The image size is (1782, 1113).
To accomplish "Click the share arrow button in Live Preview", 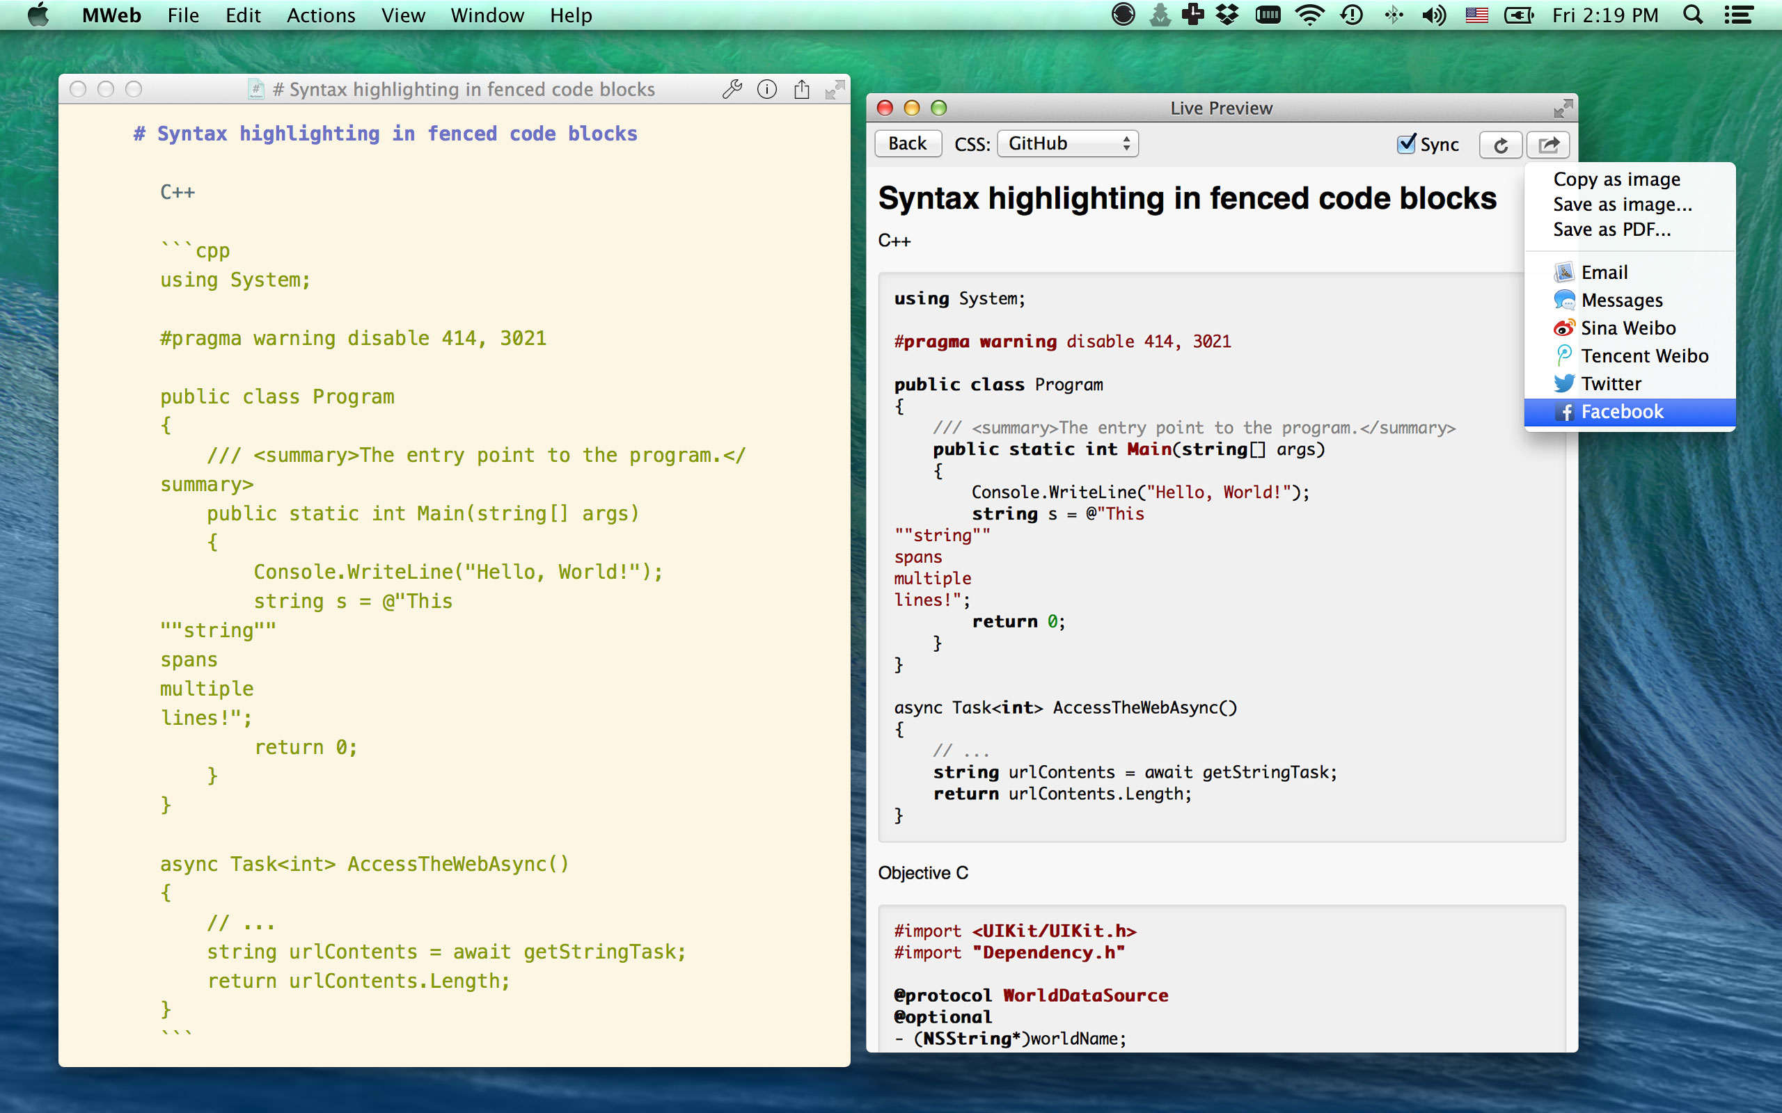I will point(1548,144).
